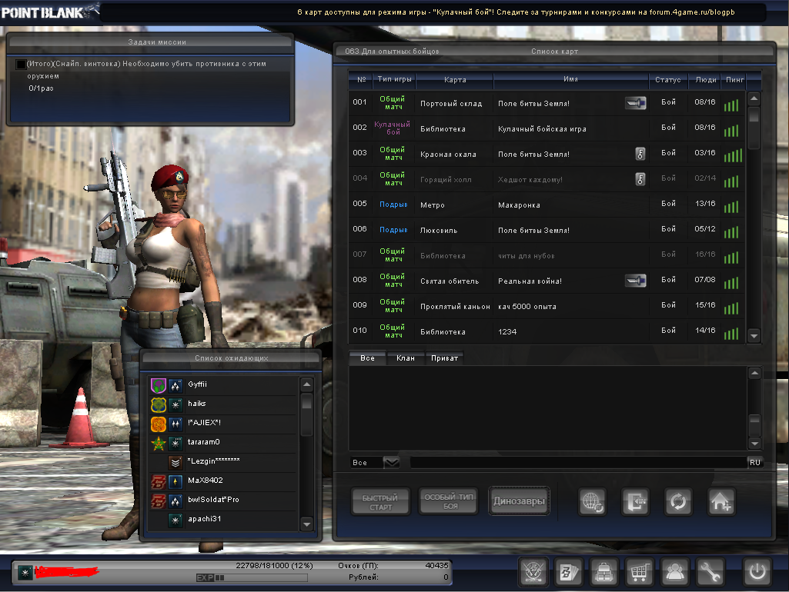Click the weapon restriction icon in room 008
The image size is (789, 592).
pos(636,281)
